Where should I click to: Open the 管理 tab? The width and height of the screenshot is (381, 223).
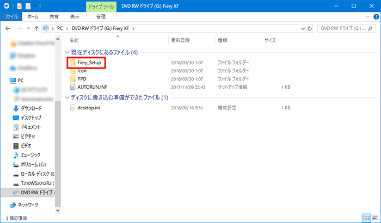pyautogui.click(x=101, y=16)
